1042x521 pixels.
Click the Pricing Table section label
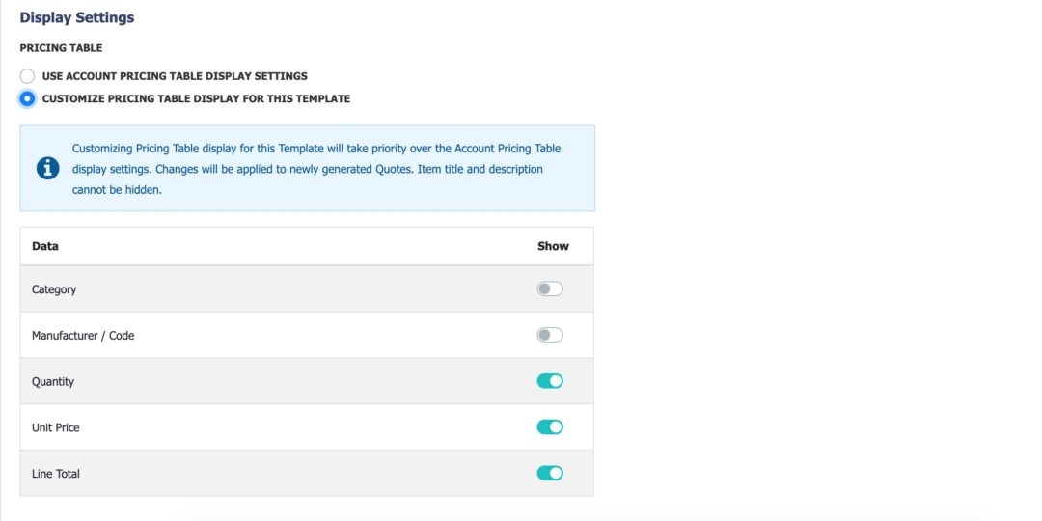(x=61, y=47)
